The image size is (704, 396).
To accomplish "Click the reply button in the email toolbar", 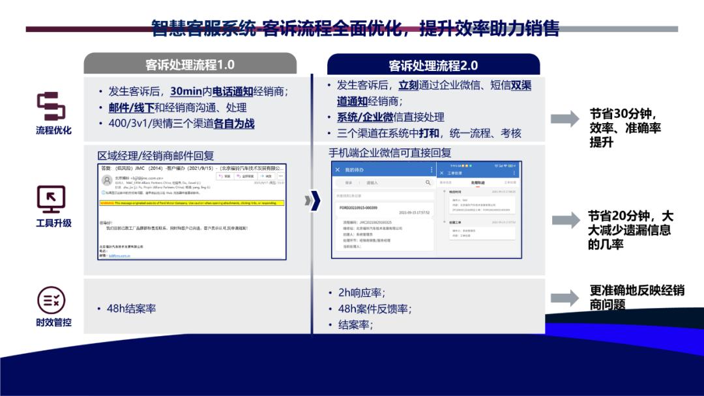I will pos(226,176).
